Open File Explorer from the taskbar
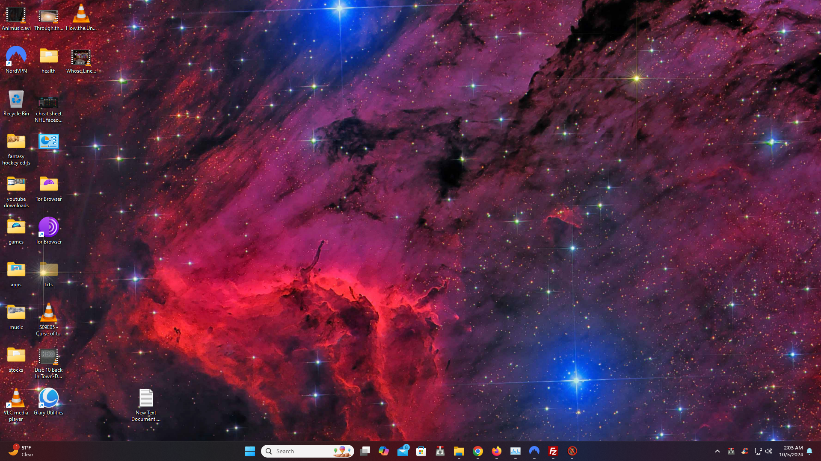Viewport: 821px width, 461px height. tap(459, 451)
